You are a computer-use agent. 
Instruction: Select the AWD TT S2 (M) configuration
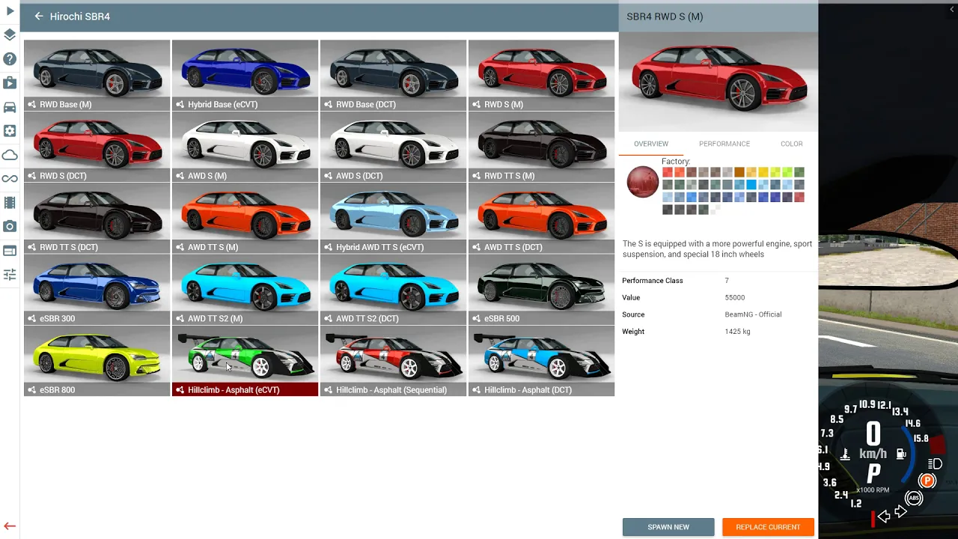245,289
